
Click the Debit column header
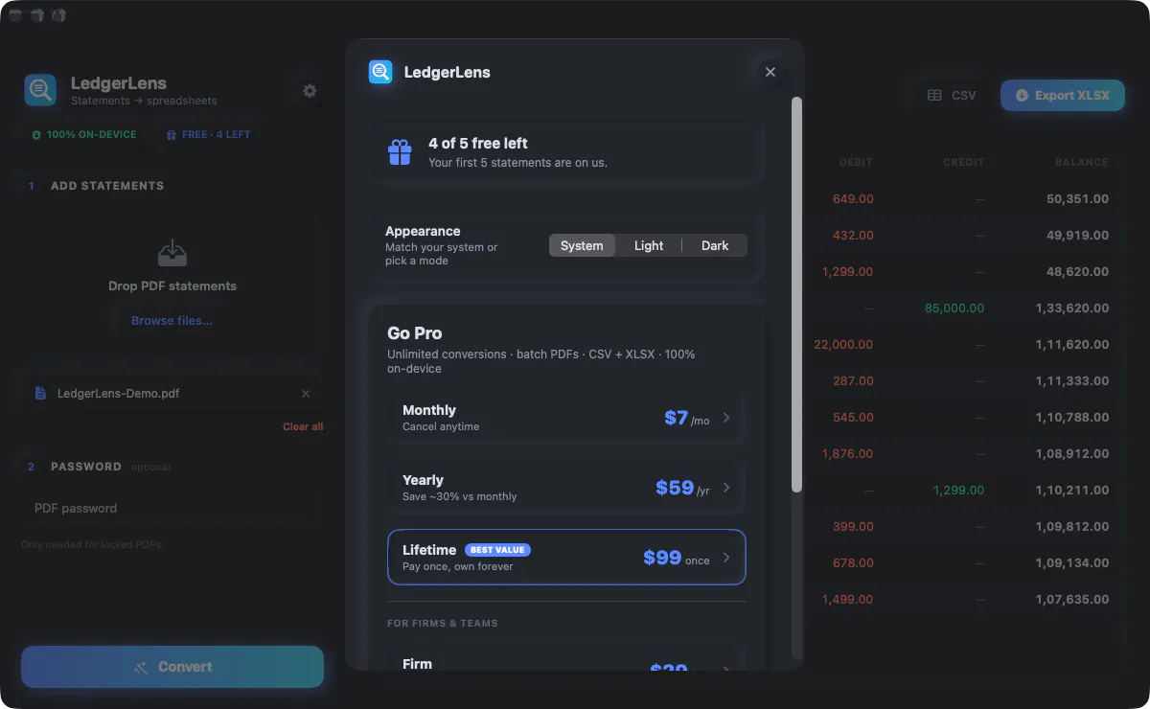[856, 162]
